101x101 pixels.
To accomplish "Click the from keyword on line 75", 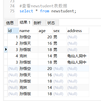I will click(x=45, y=11).
